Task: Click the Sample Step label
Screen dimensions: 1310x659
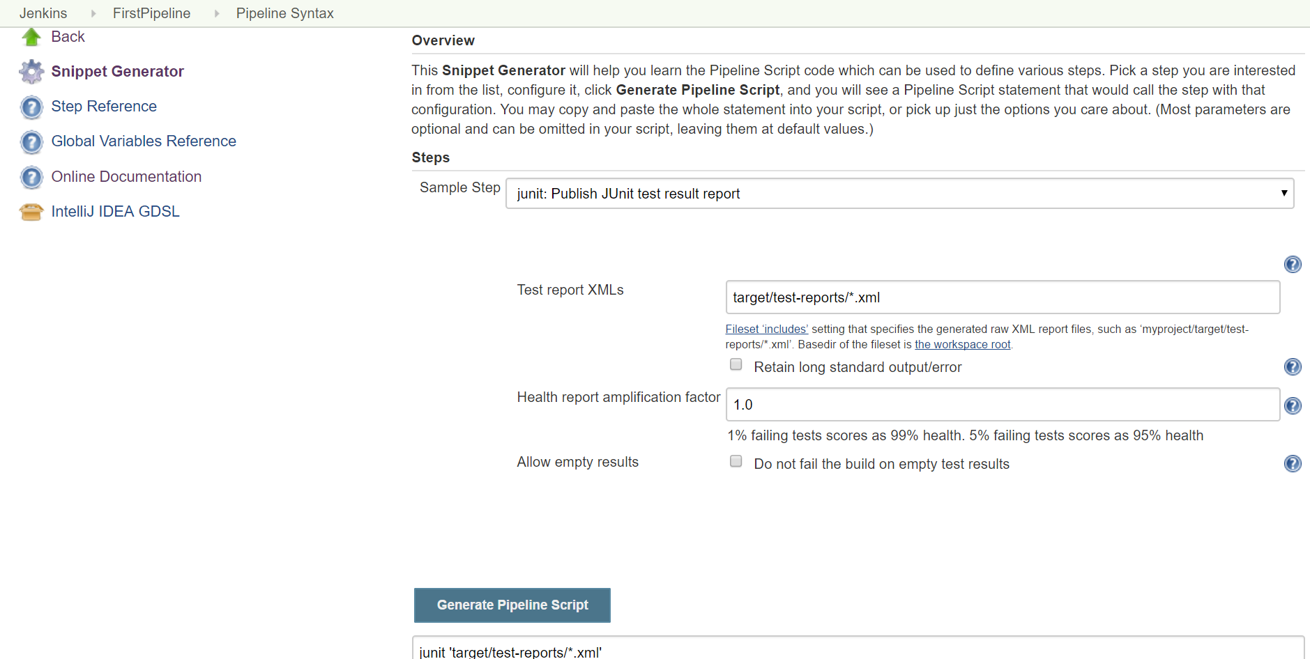Action: coord(460,187)
